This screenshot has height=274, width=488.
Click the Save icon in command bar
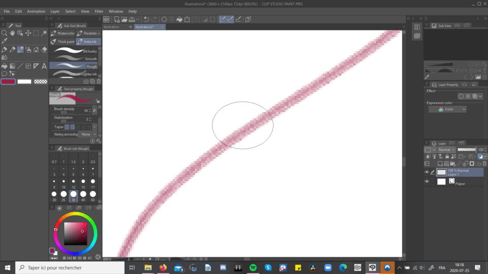[132, 19]
